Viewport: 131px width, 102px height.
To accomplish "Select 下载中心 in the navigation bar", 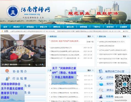I will pos(97,27).
